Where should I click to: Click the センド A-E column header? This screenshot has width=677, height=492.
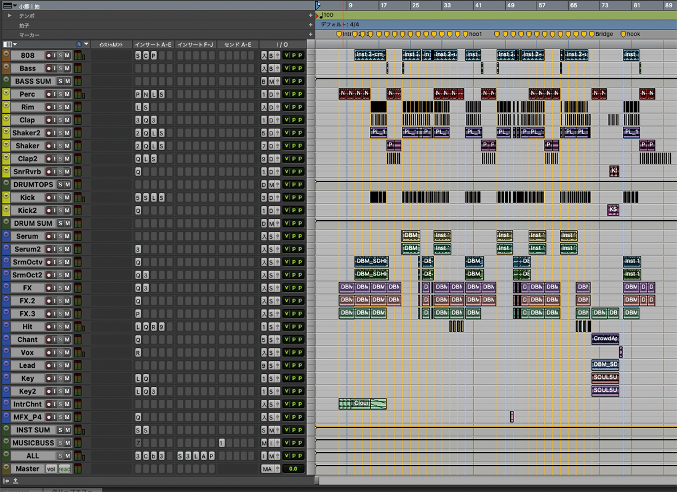click(x=238, y=44)
